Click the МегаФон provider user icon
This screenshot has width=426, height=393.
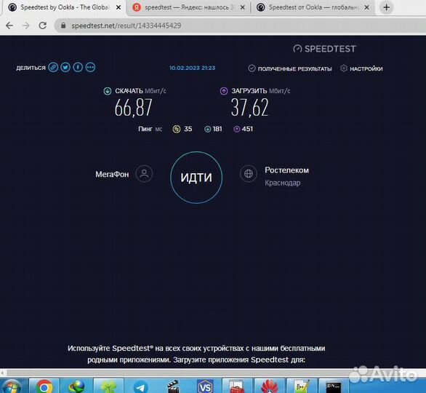coord(144,173)
